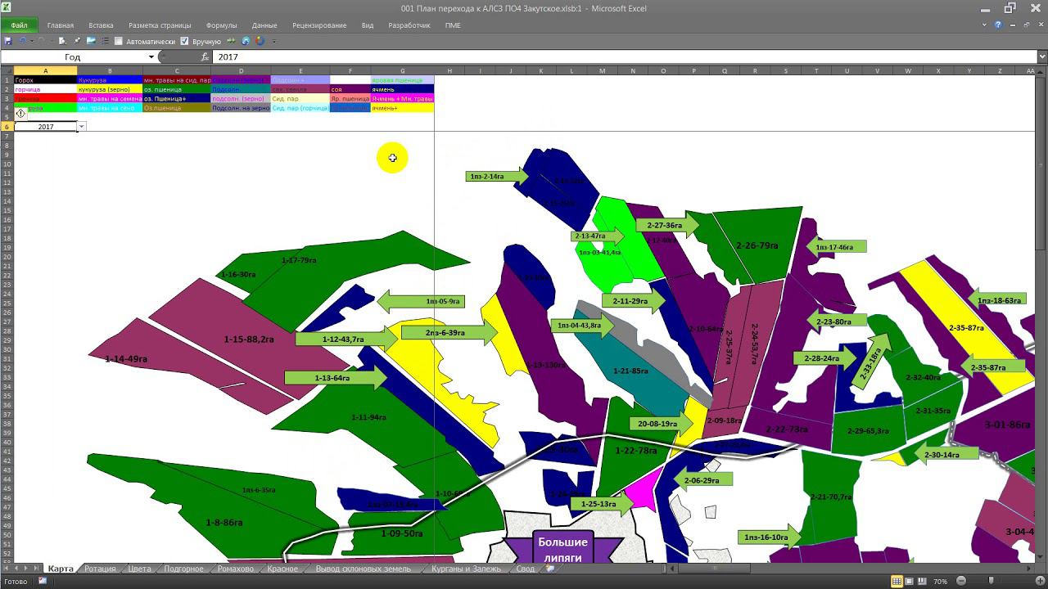Click the Save icon in quick access toolbar
This screenshot has width=1048, height=589.
[x=8, y=41]
